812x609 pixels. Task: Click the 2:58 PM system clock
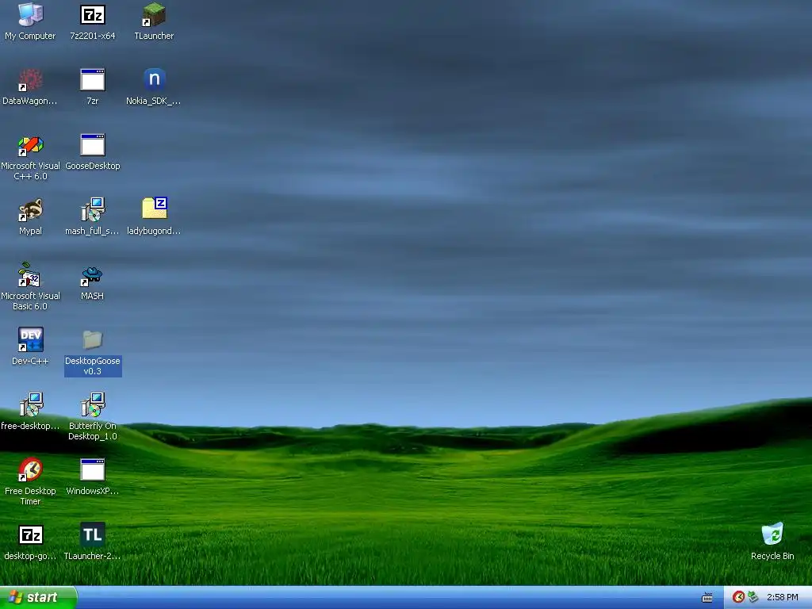point(782,597)
